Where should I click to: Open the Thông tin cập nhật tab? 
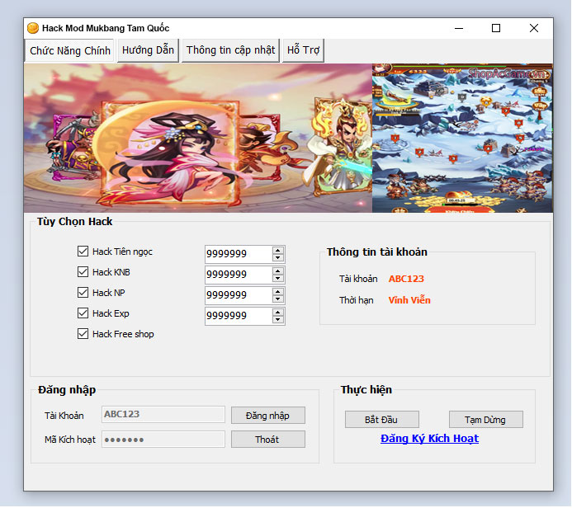point(230,50)
